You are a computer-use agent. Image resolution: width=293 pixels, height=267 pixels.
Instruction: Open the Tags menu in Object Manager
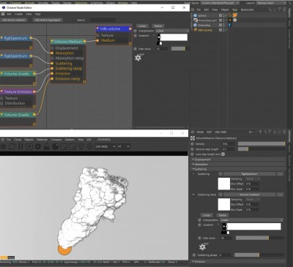tap(234, 10)
